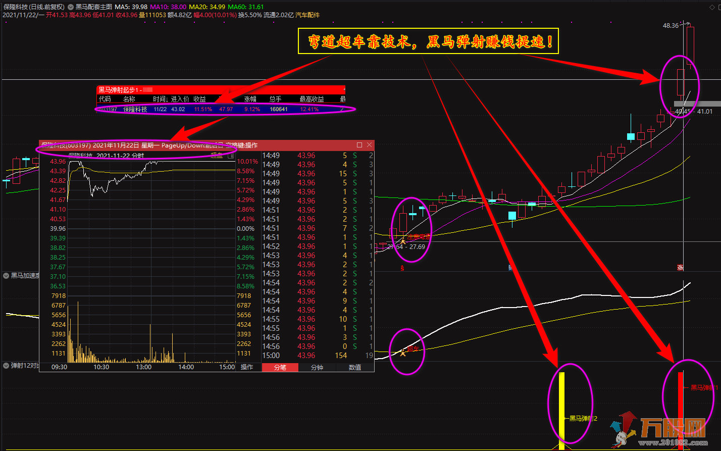Switch to the 数值 tab
The image size is (721, 451).
point(355,367)
